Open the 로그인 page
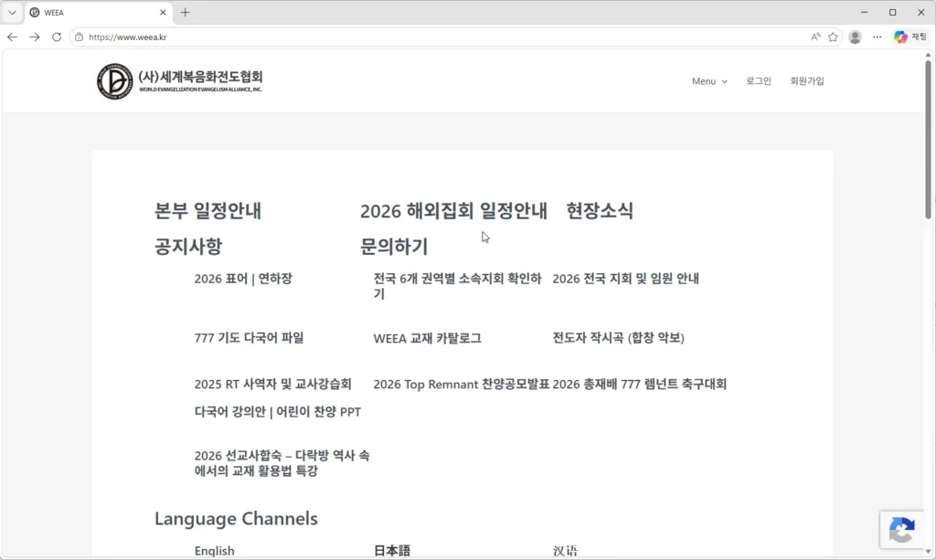The width and height of the screenshot is (936, 560). (x=758, y=81)
